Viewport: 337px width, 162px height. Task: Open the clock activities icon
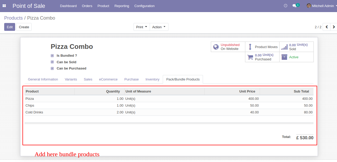point(286,6)
